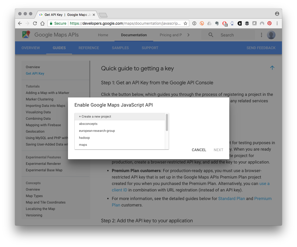Open a new browser tab
Image resolution: width=297 pixels, height=247 pixels.
point(103,15)
